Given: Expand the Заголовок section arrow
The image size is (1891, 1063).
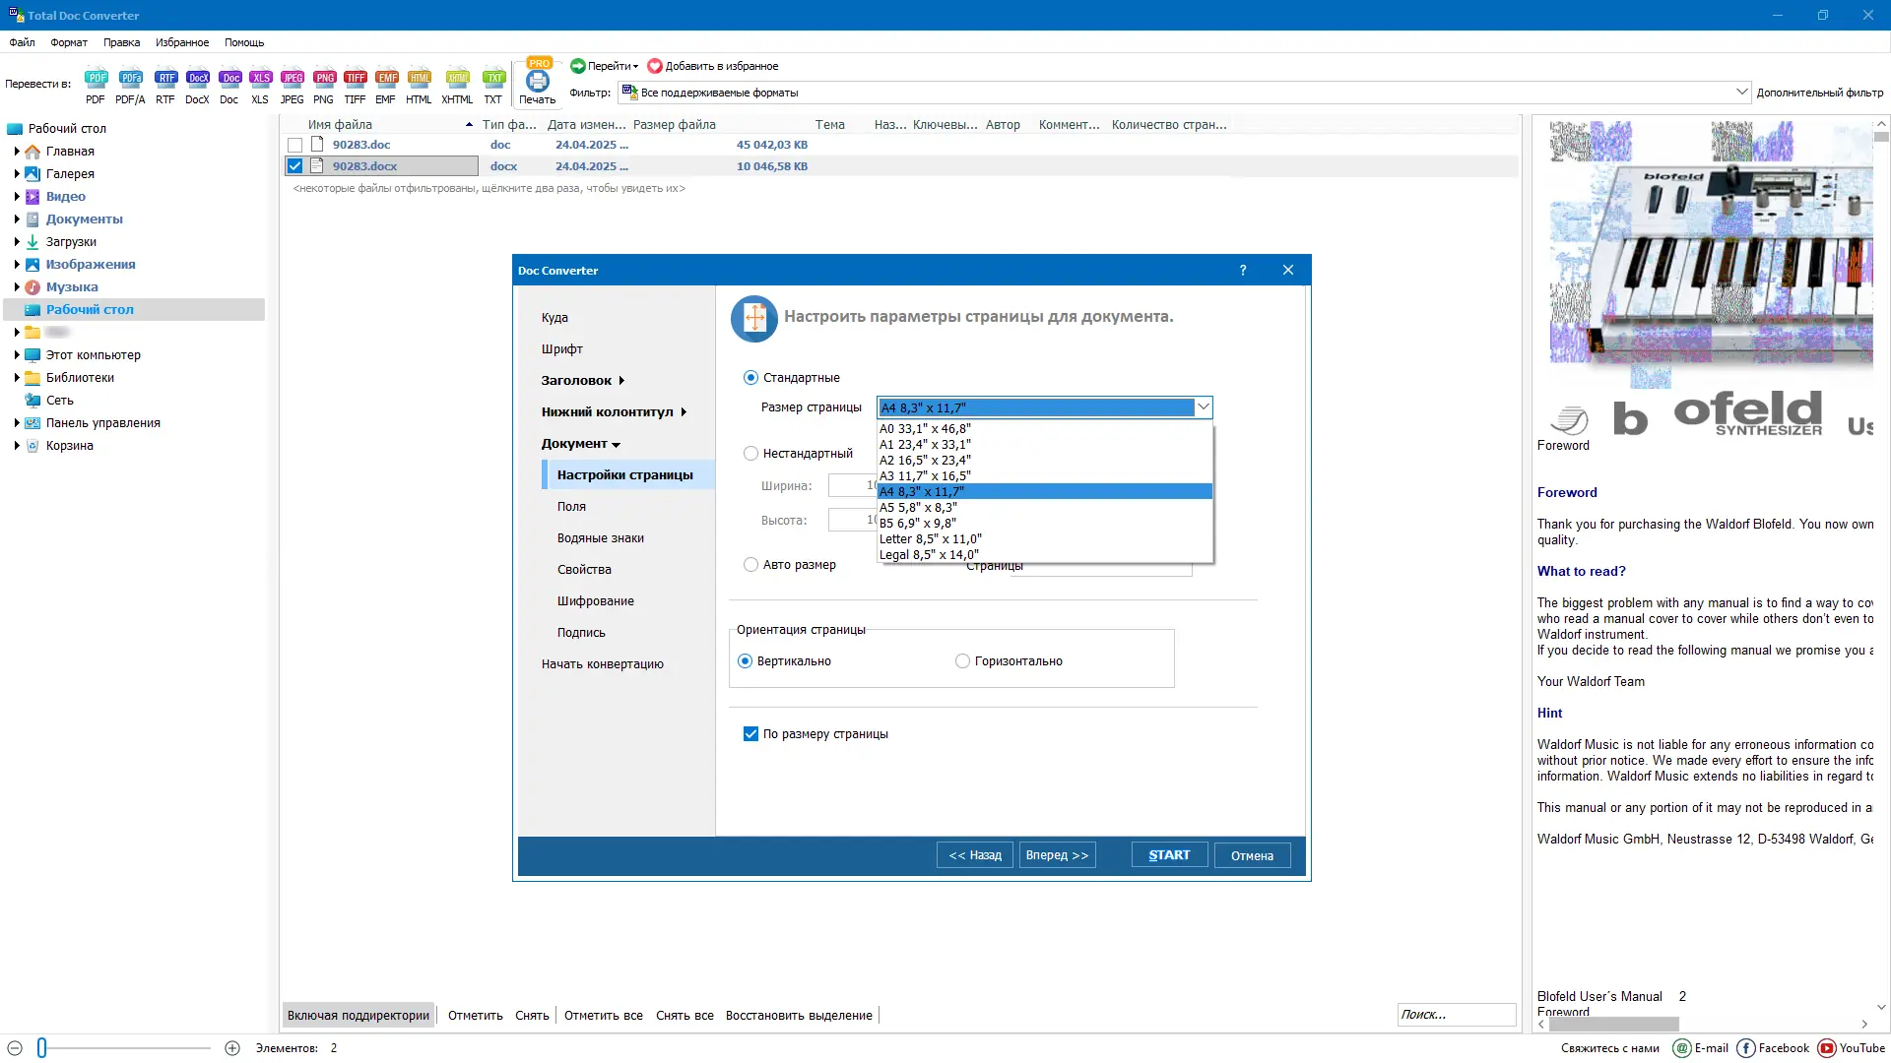Looking at the screenshot, I should [621, 381].
